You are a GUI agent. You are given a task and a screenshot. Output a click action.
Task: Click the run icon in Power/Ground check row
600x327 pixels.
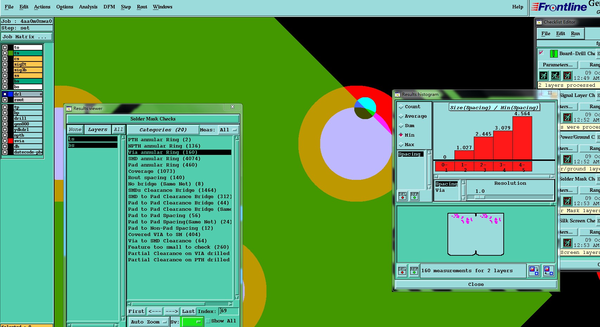pyautogui.click(x=567, y=159)
